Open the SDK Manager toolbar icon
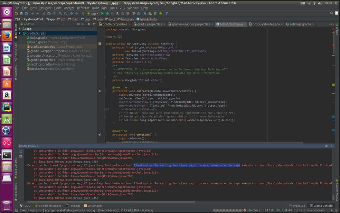This screenshot has width=340, height=213. tap(155, 13)
